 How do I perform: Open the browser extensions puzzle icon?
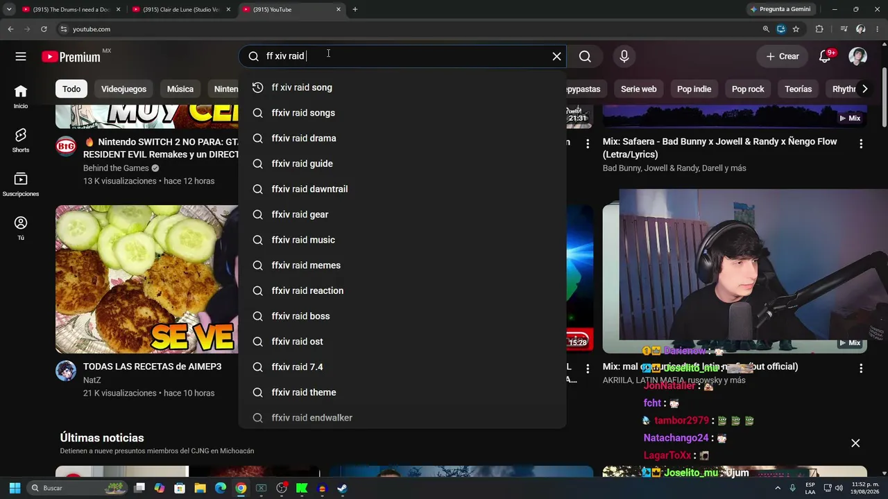coord(819,29)
